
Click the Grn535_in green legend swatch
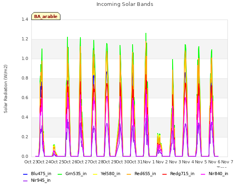coord(60,174)
